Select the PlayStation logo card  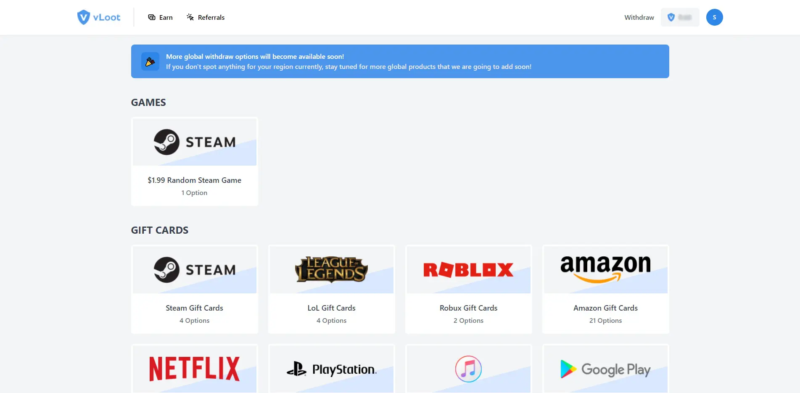pyautogui.click(x=332, y=369)
